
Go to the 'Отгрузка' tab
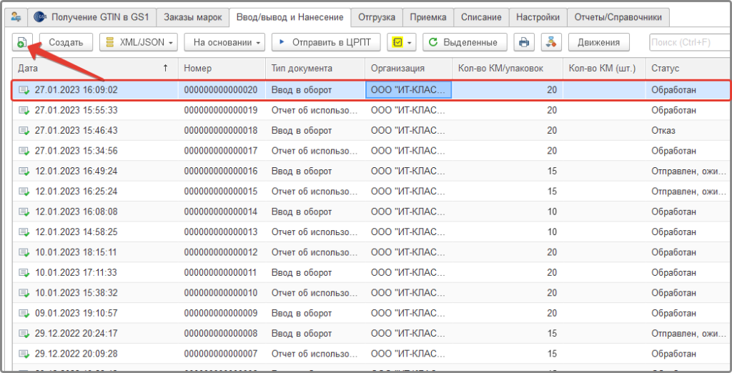(x=376, y=17)
